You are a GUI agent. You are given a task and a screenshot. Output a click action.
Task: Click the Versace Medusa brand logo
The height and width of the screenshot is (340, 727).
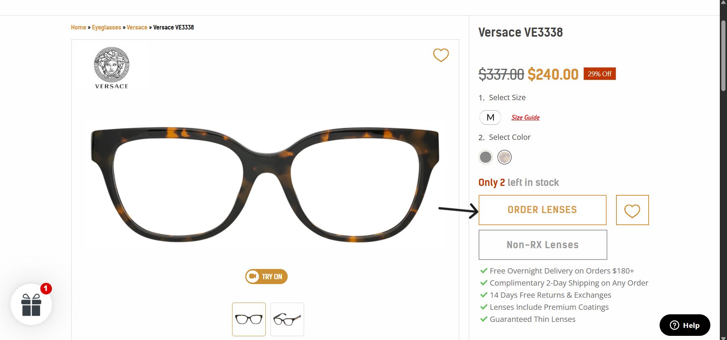(x=112, y=68)
